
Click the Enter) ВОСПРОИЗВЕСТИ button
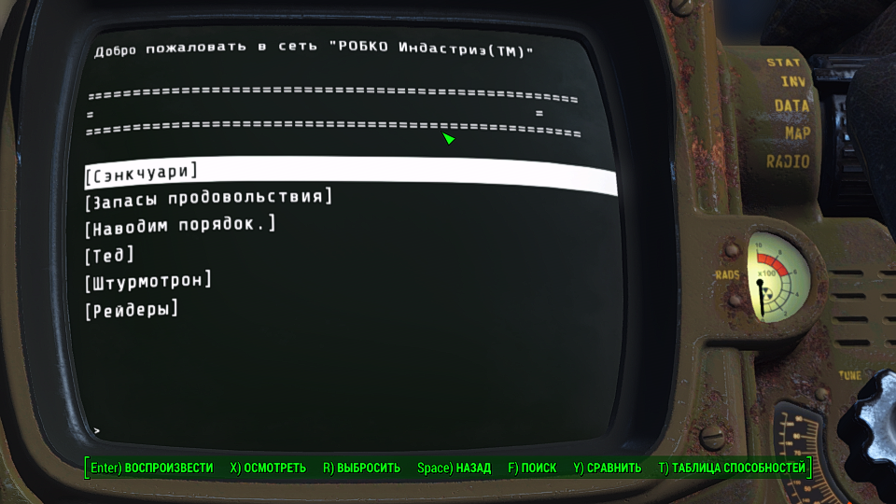click(x=152, y=468)
